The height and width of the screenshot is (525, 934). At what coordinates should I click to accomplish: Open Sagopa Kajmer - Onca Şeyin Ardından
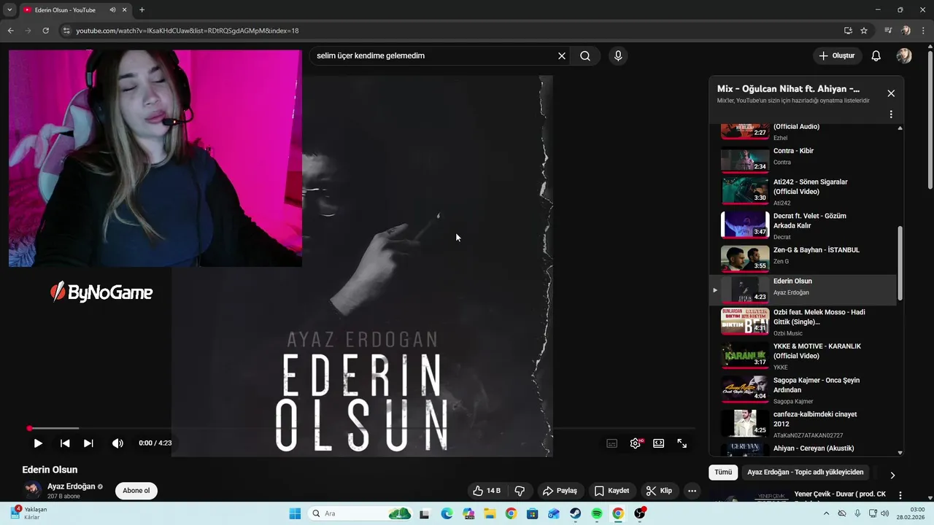(803, 390)
